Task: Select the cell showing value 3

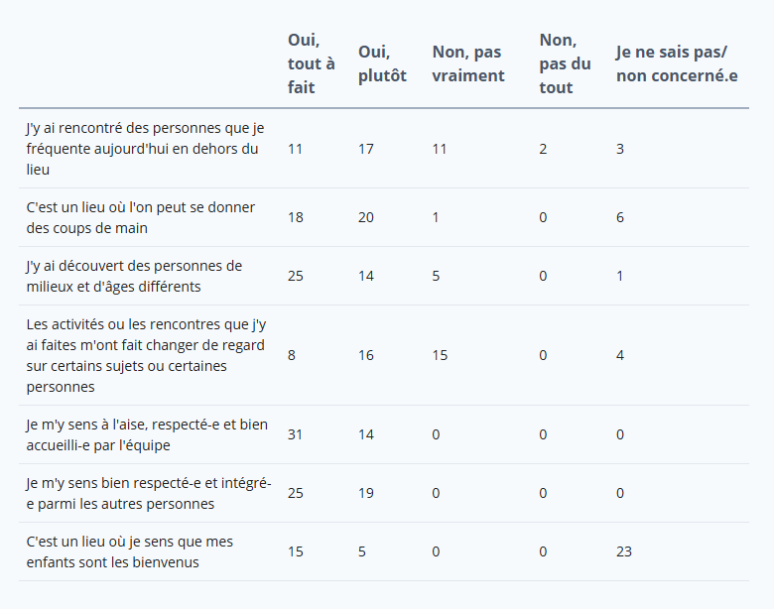Action: click(620, 149)
